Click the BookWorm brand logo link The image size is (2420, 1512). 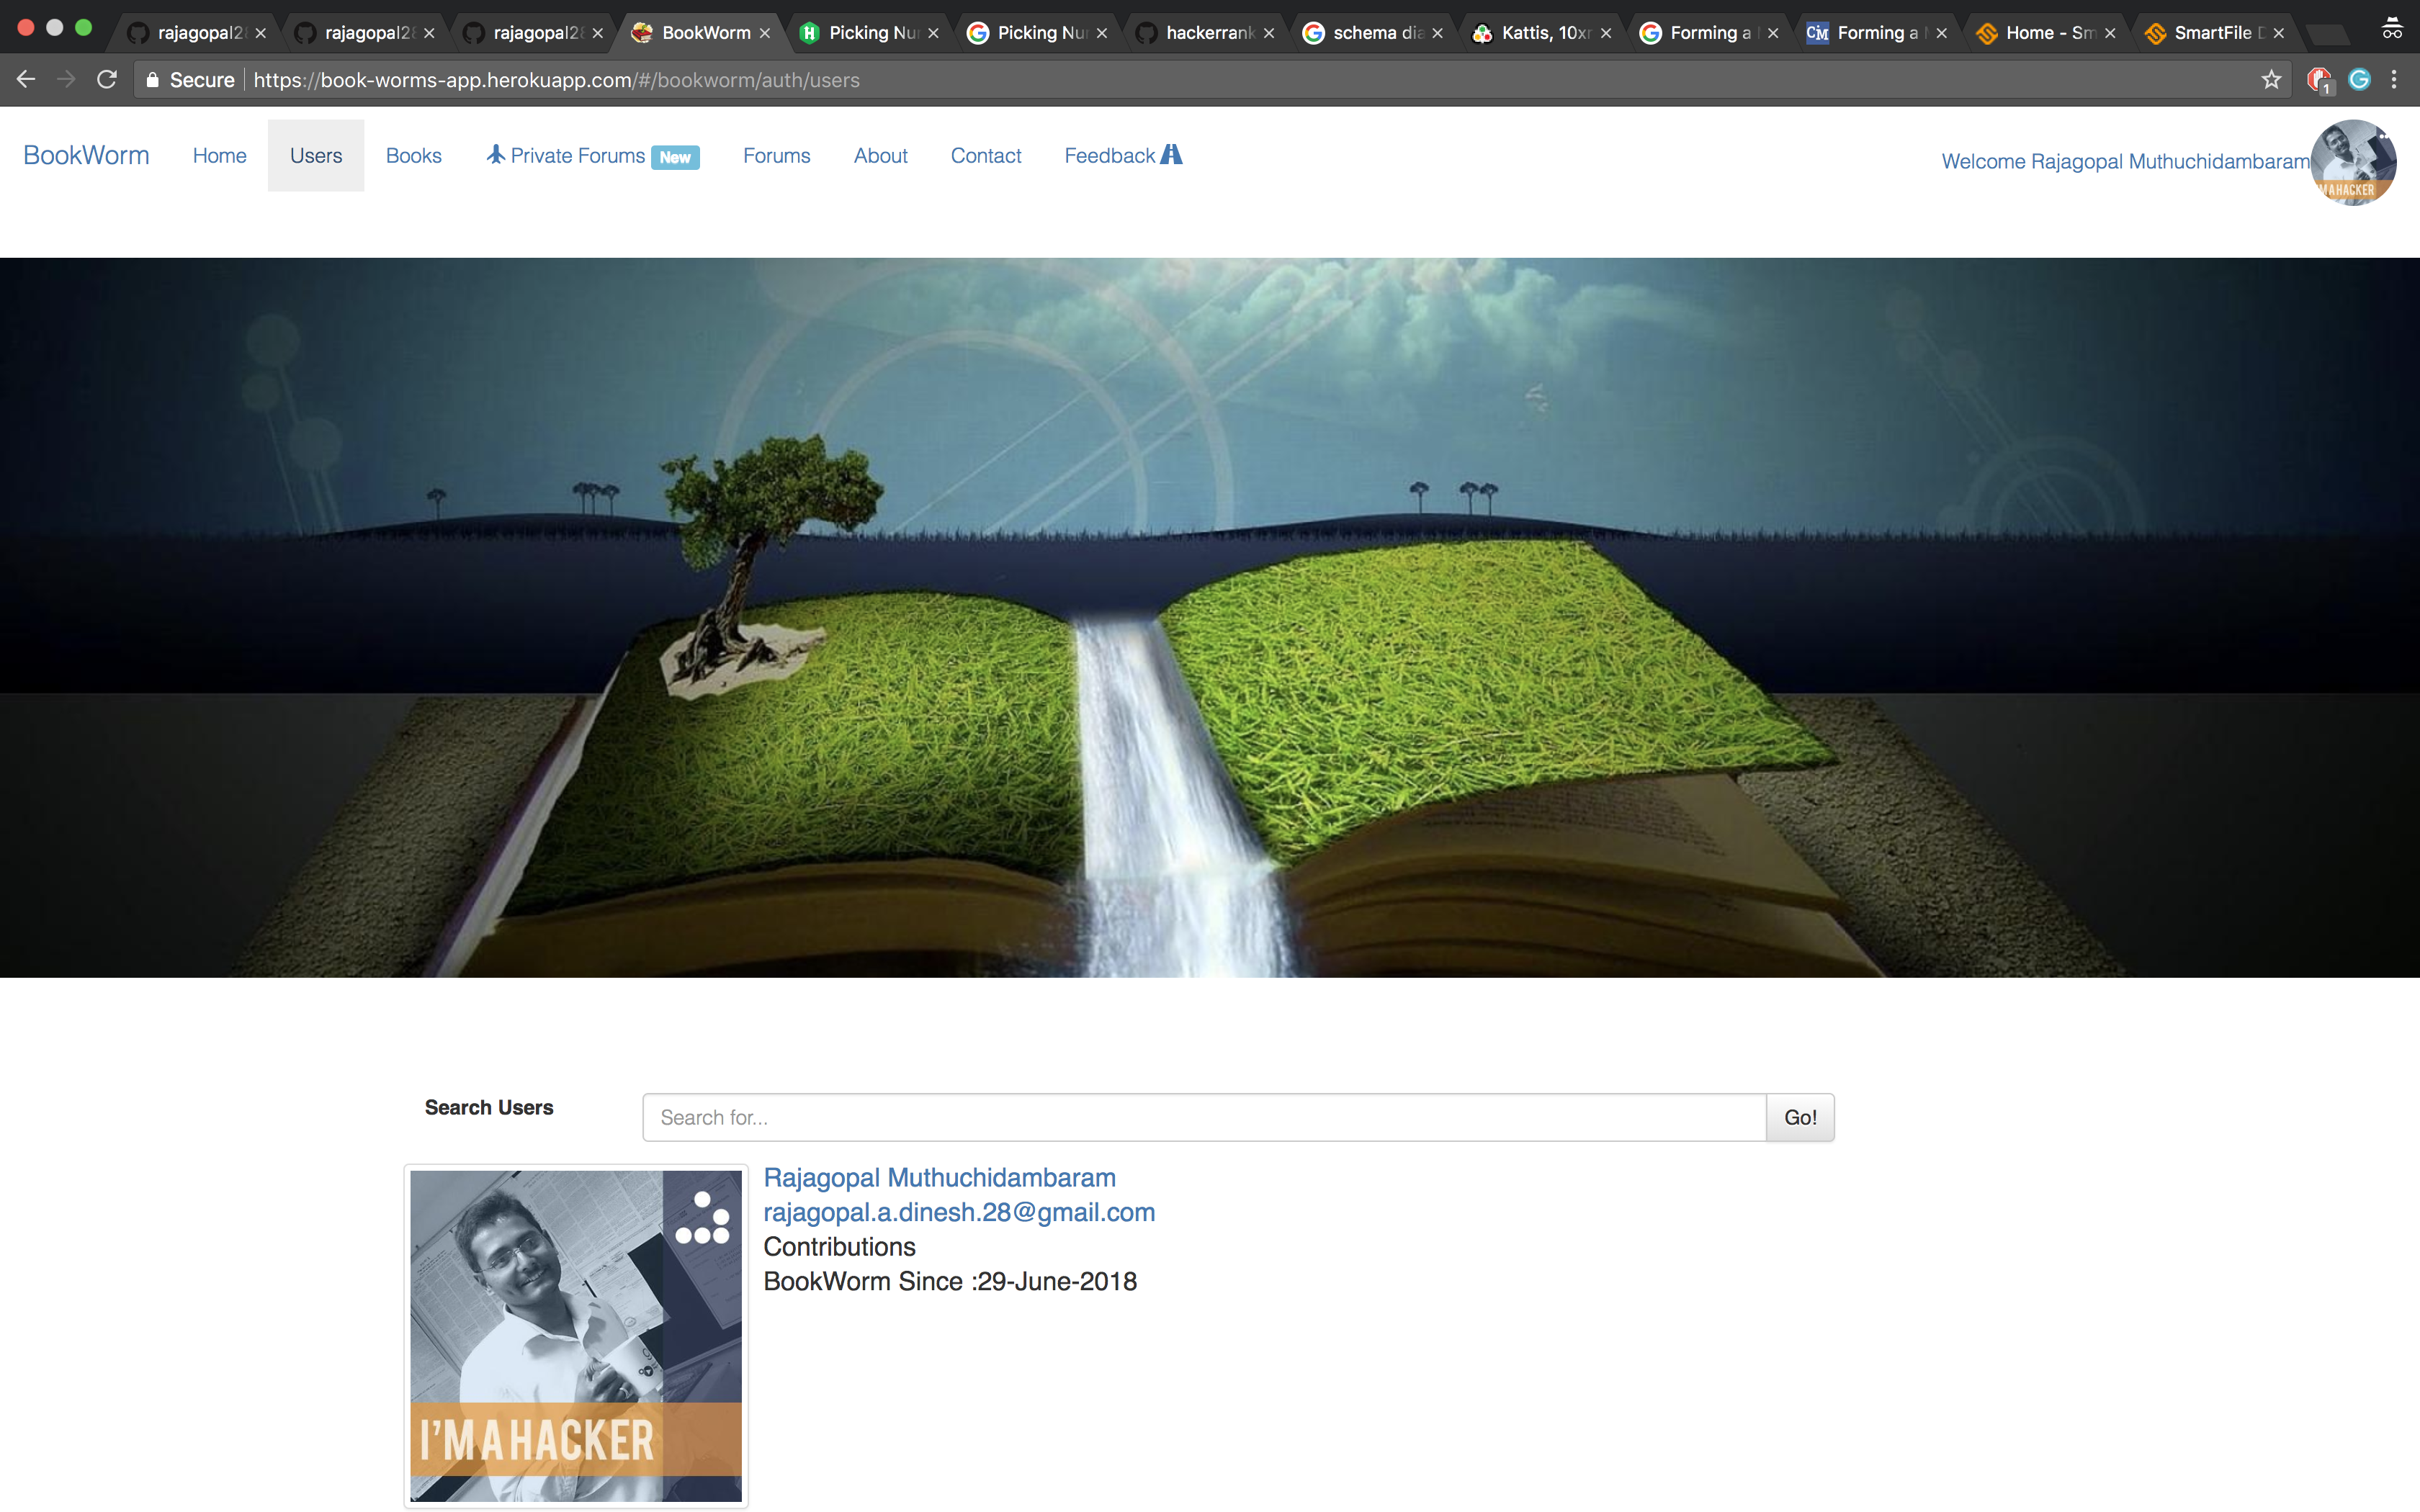click(x=86, y=156)
